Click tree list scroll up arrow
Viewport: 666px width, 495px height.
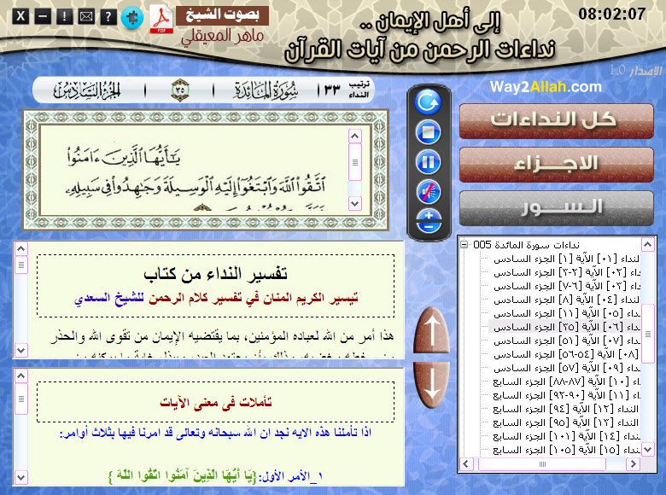(648, 244)
